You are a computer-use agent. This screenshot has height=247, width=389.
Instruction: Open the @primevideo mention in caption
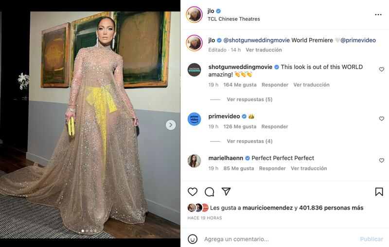point(358,40)
